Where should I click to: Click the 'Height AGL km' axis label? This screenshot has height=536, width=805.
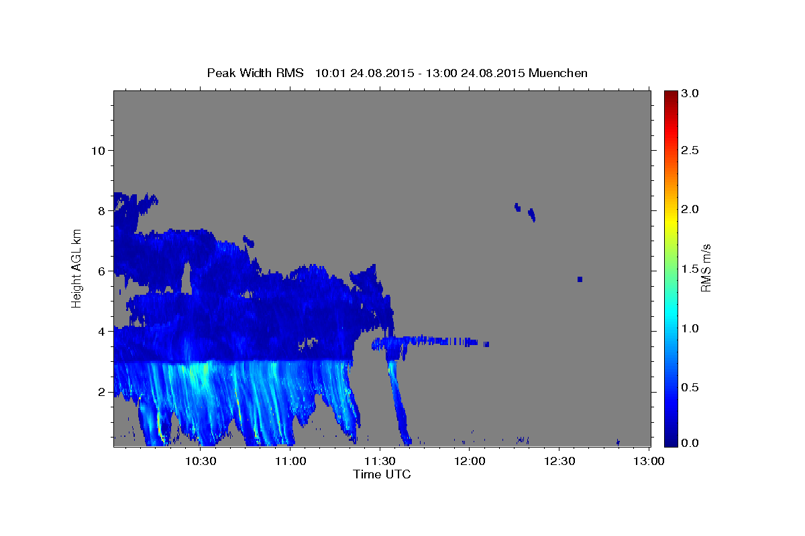(x=76, y=269)
